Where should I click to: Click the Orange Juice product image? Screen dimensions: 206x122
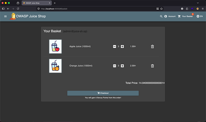55,66
